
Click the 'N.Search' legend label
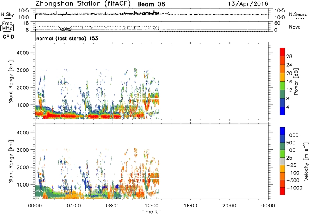click(299, 14)
